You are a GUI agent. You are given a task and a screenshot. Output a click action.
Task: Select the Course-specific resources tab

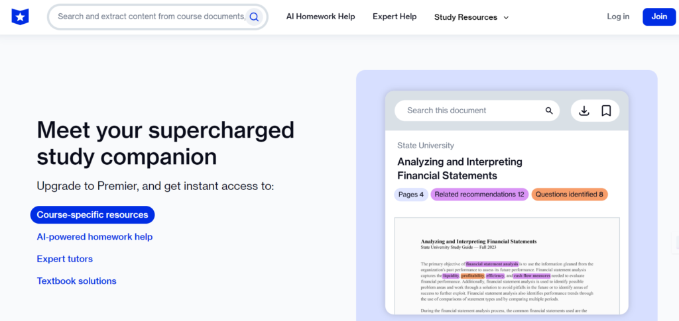[92, 214]
